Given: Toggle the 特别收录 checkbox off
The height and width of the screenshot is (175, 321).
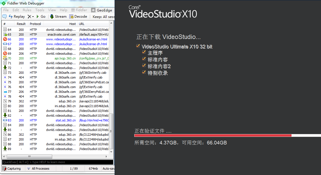Looking at the screenshot, I should 144,73.
